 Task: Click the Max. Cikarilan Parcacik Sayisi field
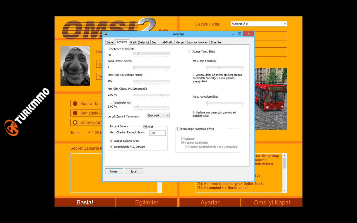click(157, 133)
